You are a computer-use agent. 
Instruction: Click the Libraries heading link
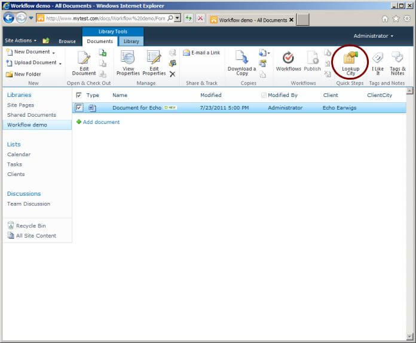pos(19,95)
